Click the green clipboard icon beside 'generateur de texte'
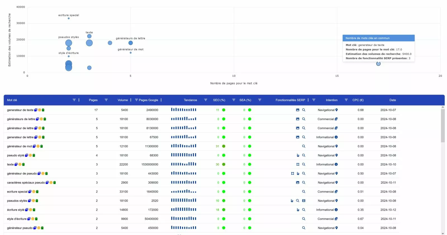Viewport: 447px width, 235px height. click(43, 110)
